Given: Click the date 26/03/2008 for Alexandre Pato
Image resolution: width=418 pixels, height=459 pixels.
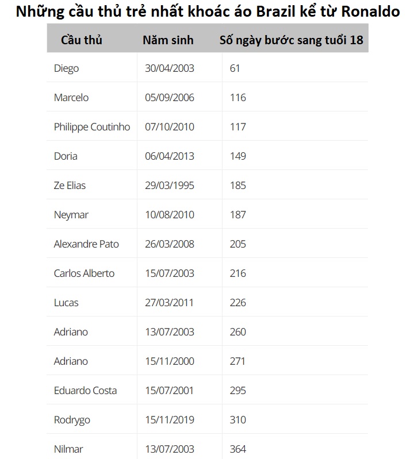Looking at the screenshot, I should [170, 244].
